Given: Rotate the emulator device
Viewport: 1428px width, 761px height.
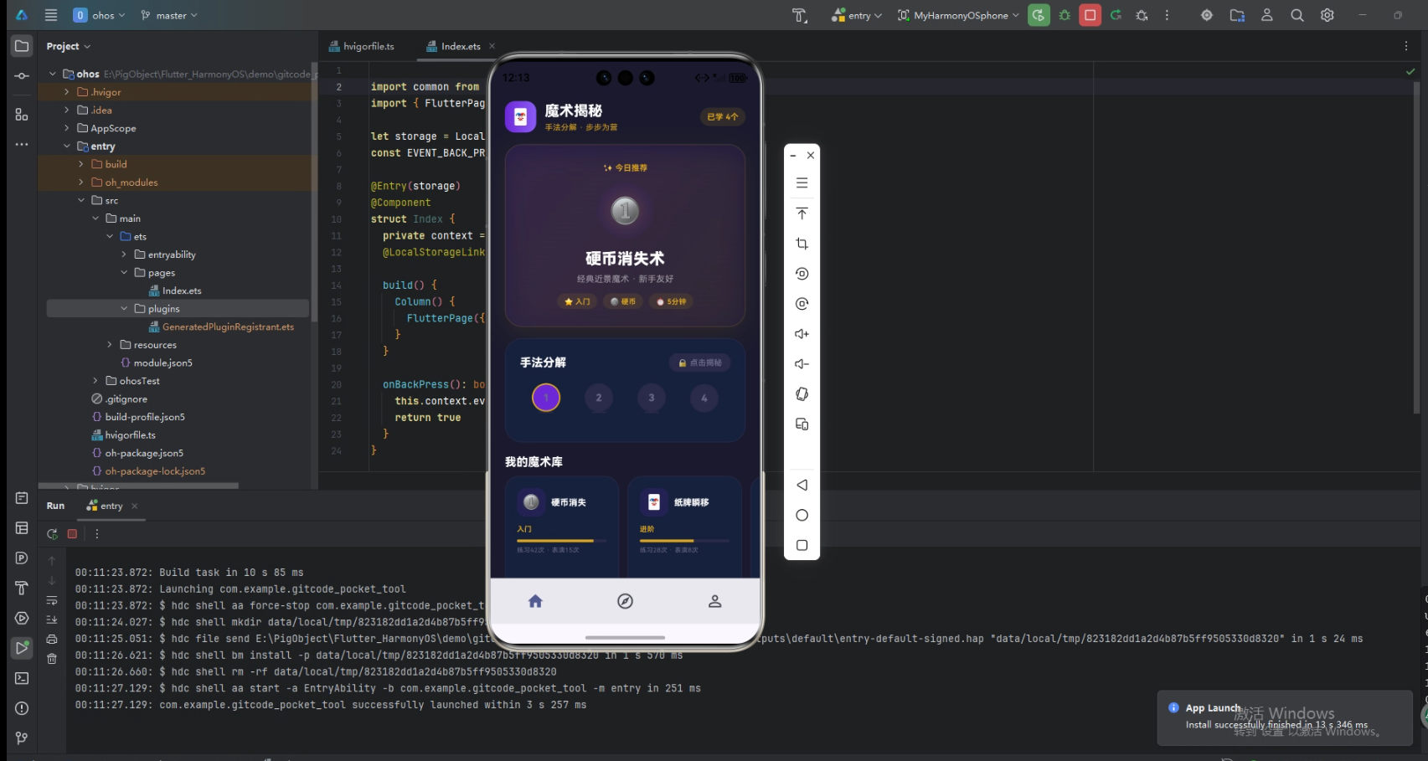Looking at the screenshot, I should (x=802, y=394).
